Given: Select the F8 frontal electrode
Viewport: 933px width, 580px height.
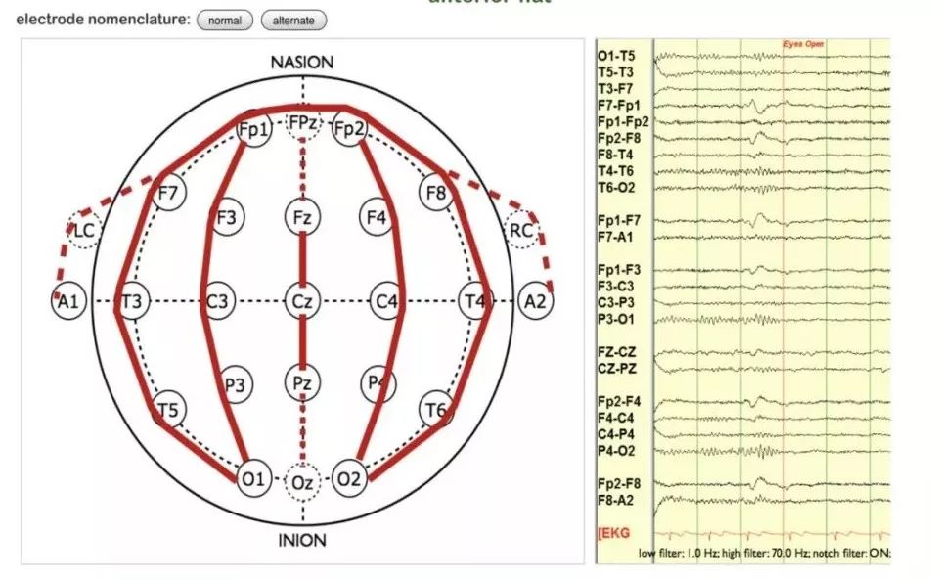Looking at the screenshot, I should pos(435,193).
